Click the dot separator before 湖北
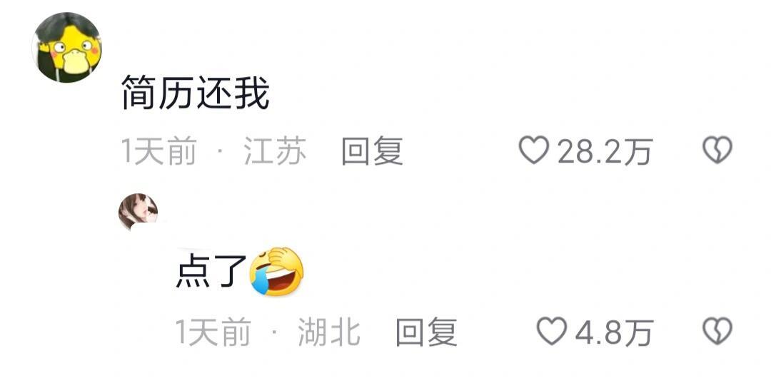 click(x=274, y=330)
